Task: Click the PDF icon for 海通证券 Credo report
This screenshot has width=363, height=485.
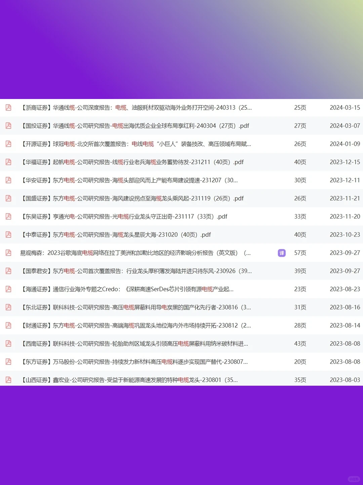Action: pos(8,289)
